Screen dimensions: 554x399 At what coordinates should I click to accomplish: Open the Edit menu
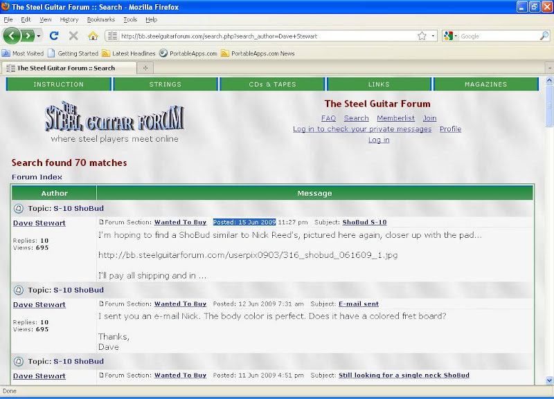(26, 20)
